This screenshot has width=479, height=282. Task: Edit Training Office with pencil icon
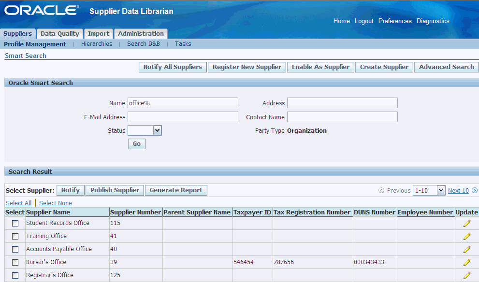point(466,236)
